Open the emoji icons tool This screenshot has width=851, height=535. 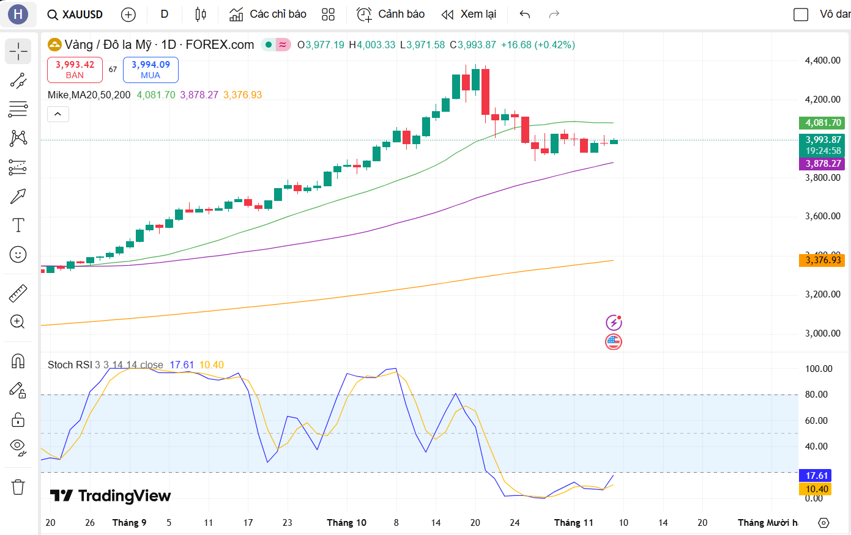point(18,254)
